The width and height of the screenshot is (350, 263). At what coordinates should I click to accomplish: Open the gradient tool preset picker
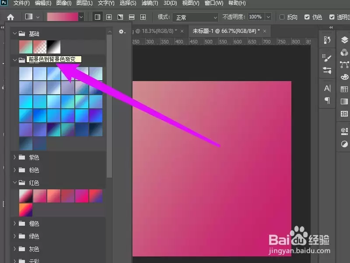point(32,17)
